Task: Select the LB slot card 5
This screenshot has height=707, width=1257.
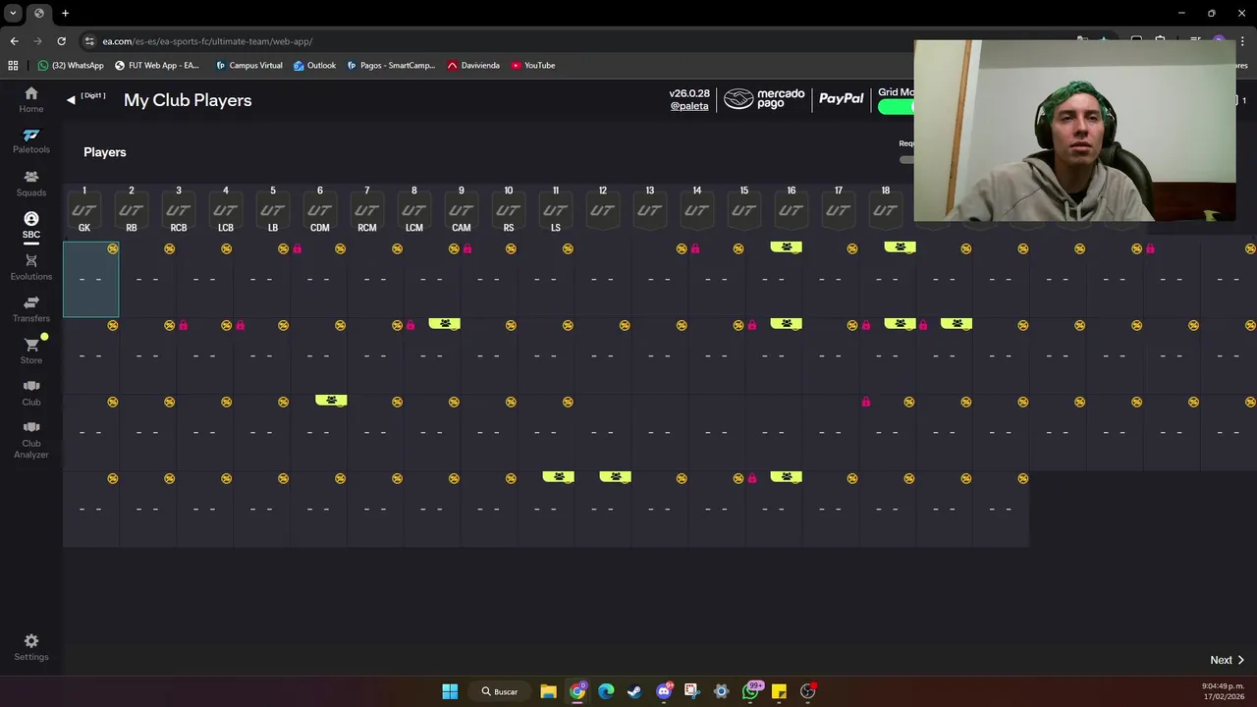Action: point(273,211)
